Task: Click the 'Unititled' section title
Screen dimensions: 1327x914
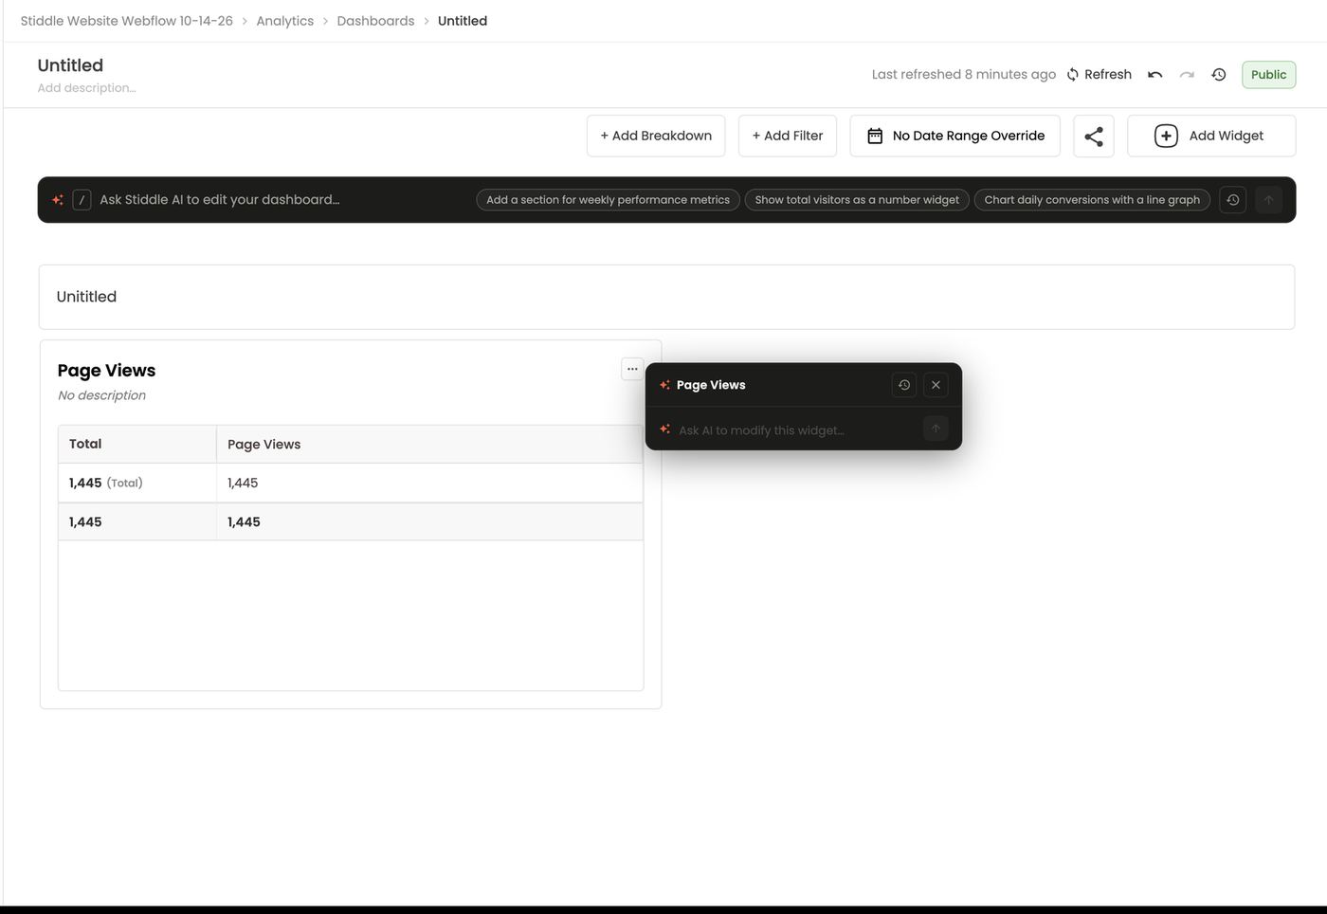Action: (x=86, y=297)
